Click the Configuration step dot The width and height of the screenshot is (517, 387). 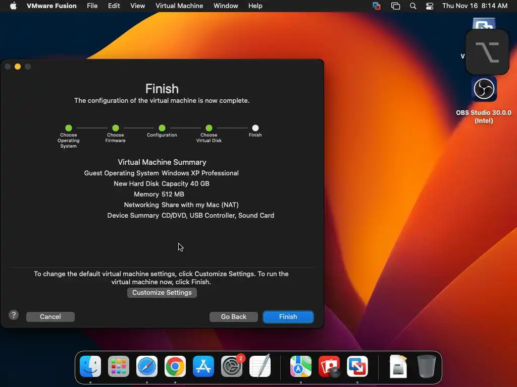pyautogui.click(x=162, y=127)
